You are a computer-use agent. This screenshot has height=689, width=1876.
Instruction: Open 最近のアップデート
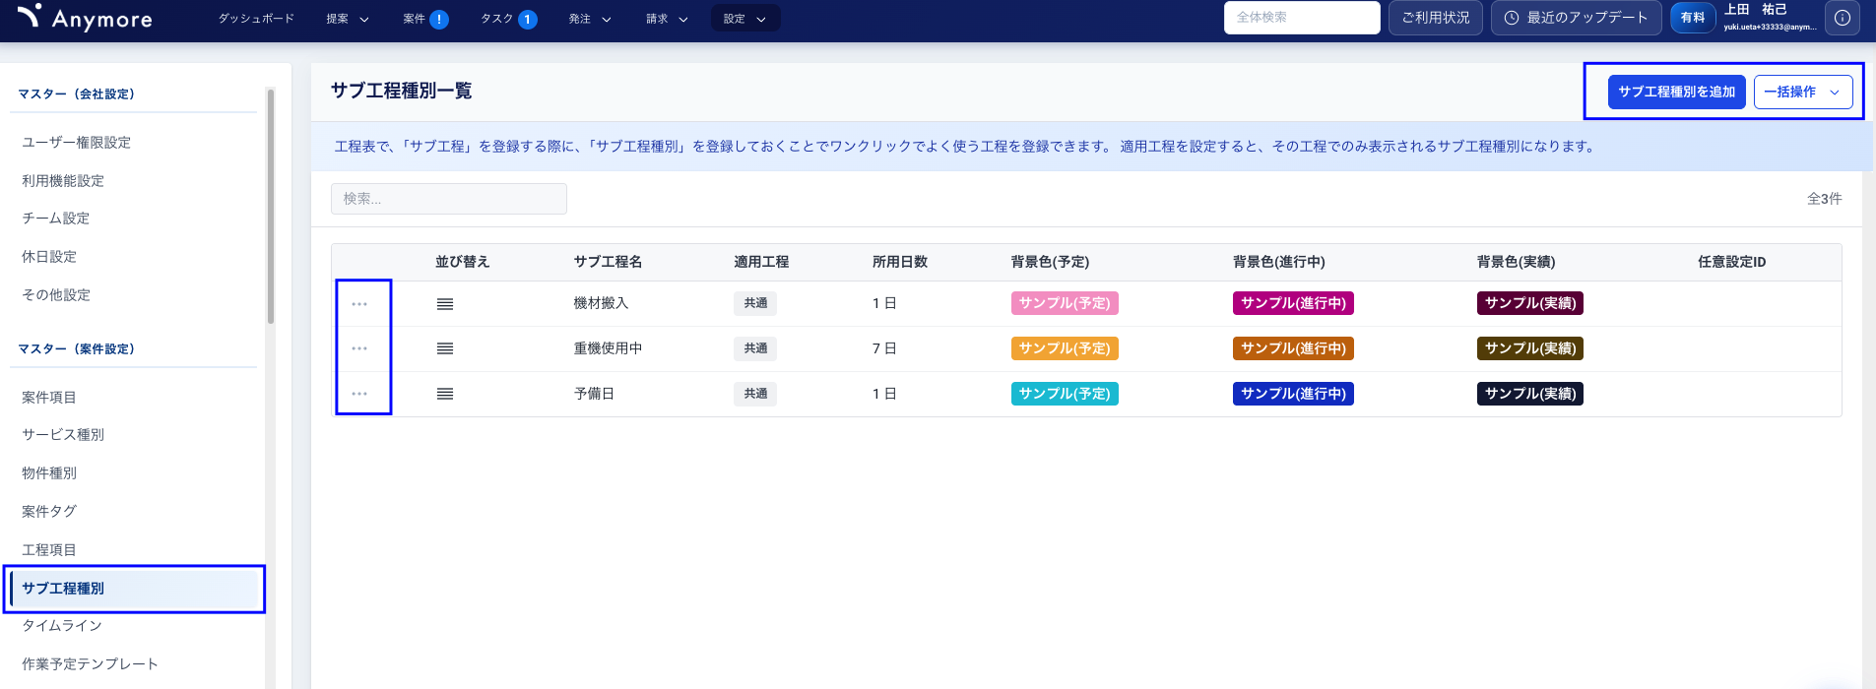(1577, 18)
